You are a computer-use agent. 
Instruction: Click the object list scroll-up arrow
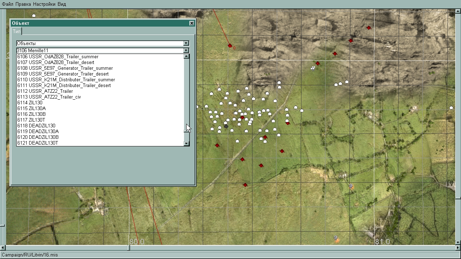(x=186, y=56)
